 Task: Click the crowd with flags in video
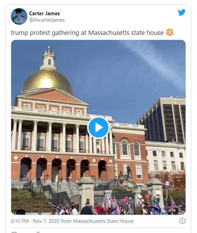(119, 206)
